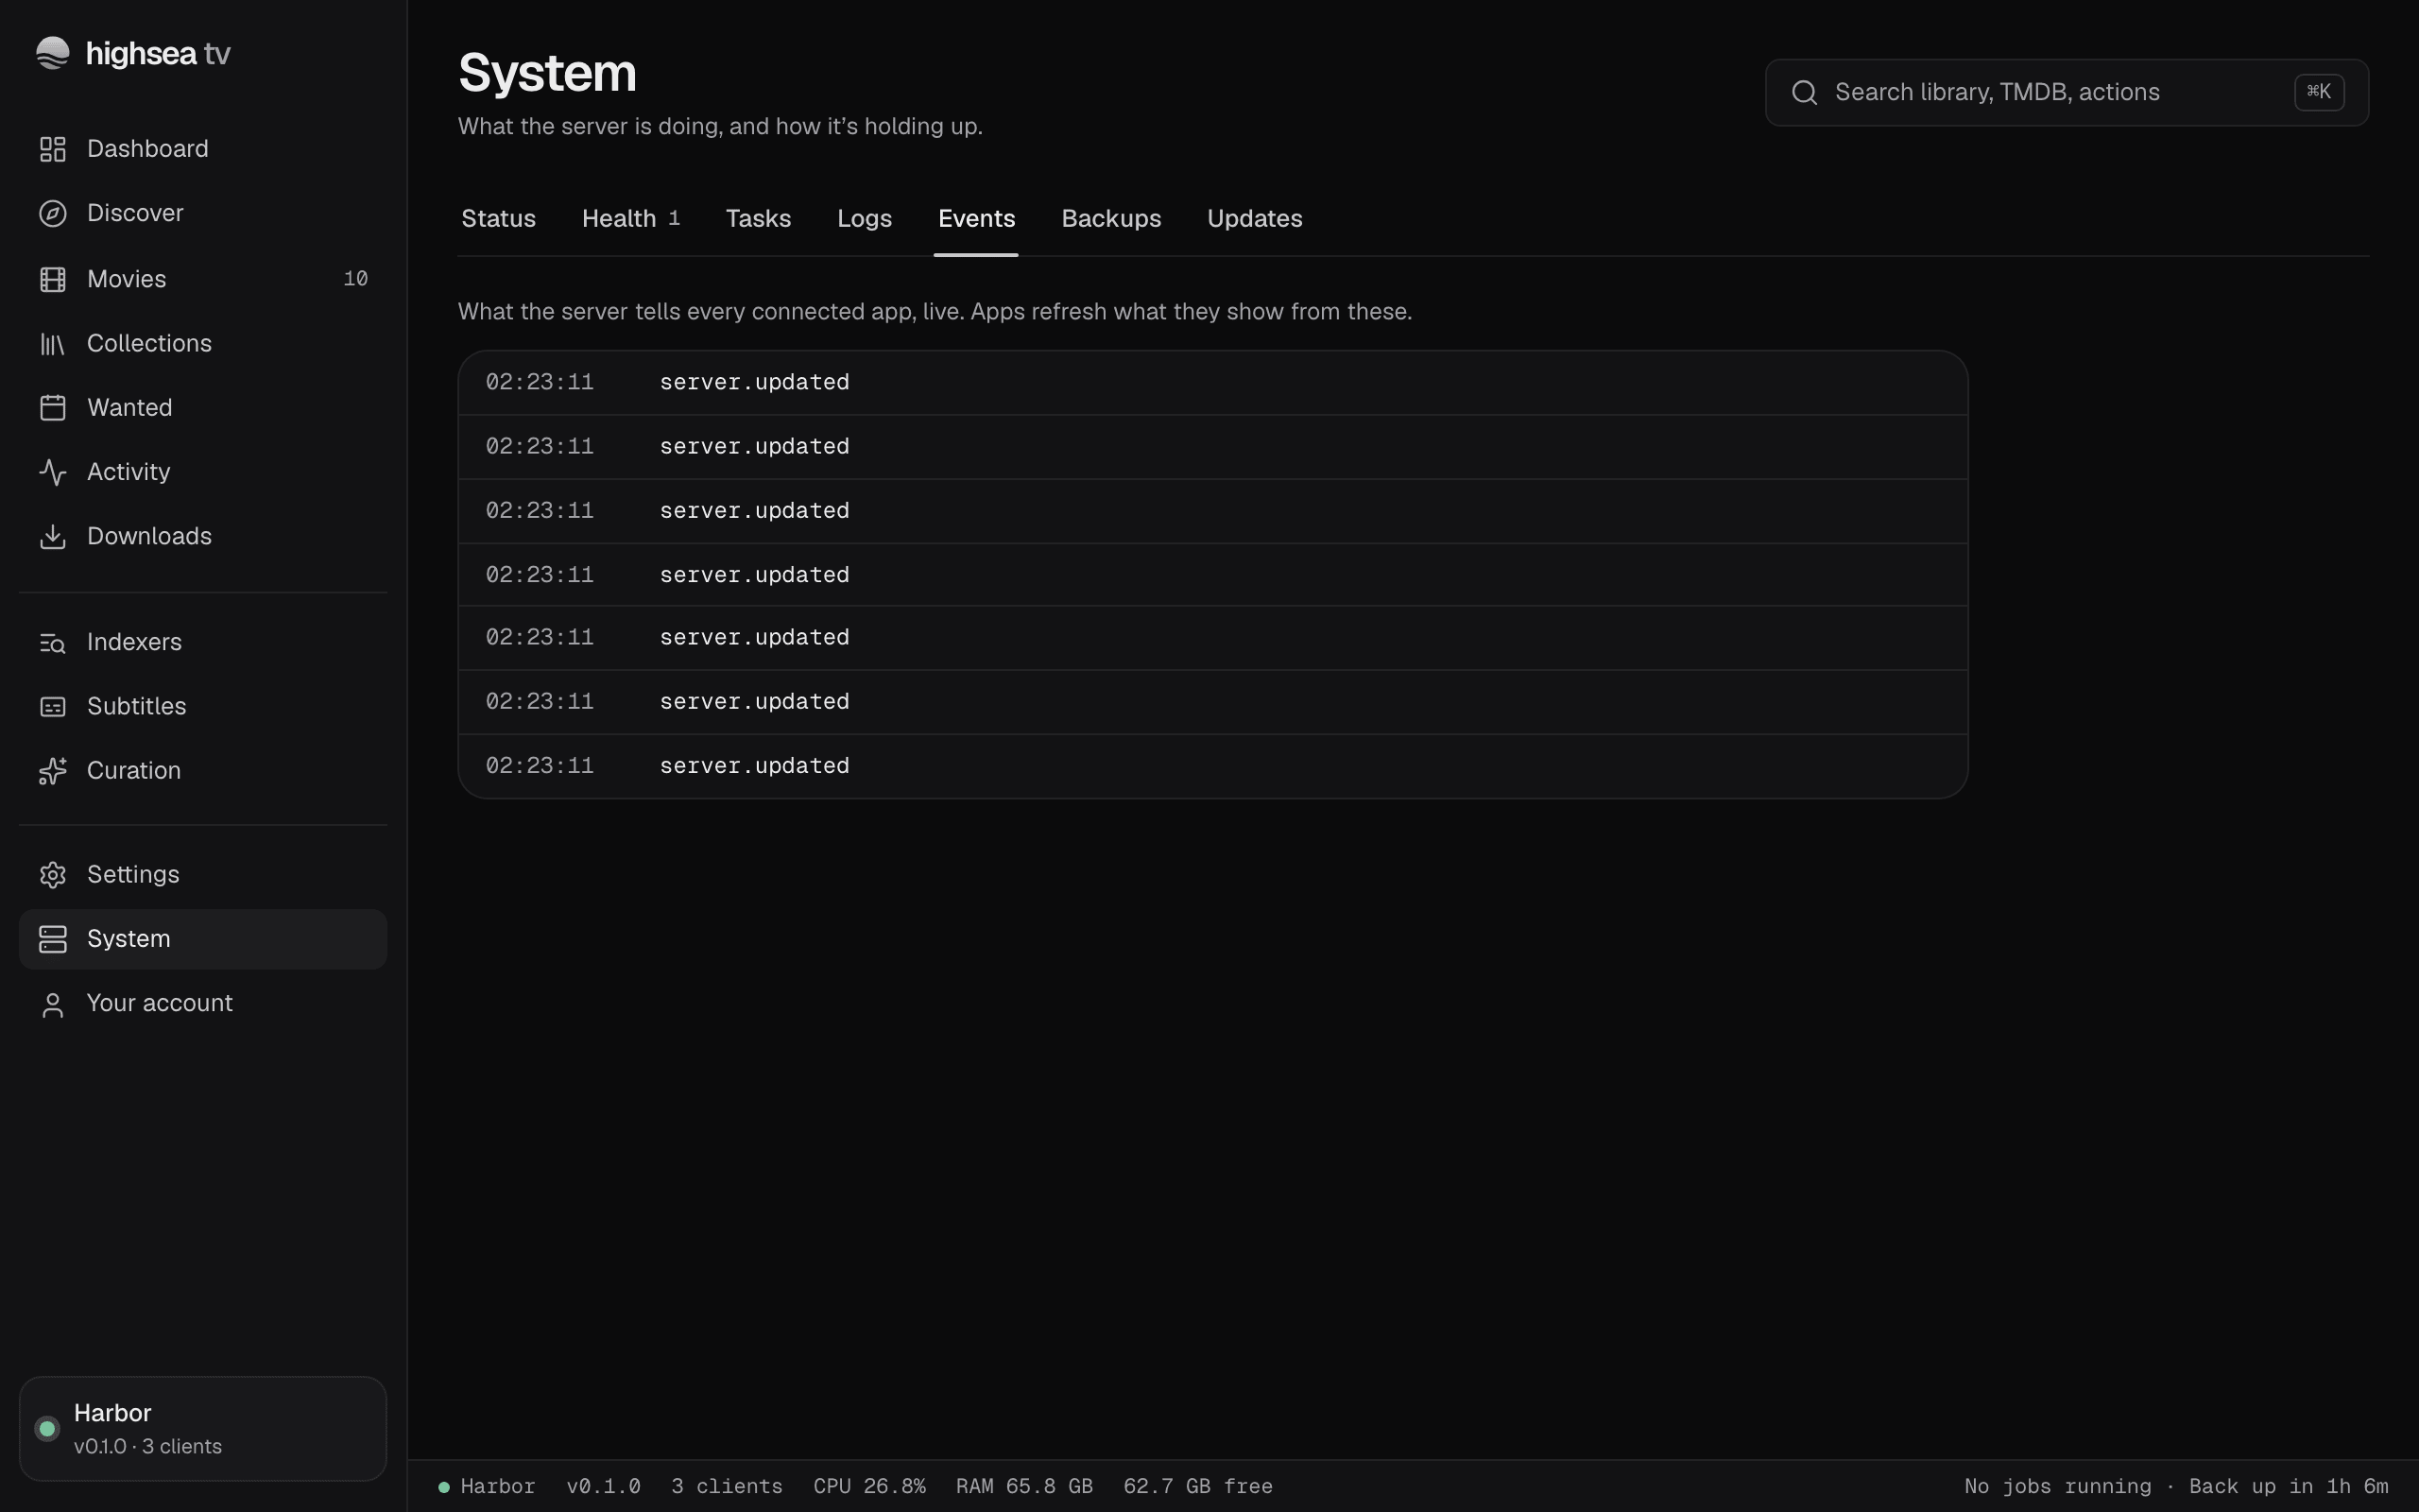
Task: Click 'Harbor' in the bottom status bar
Action: [498, 1486]
